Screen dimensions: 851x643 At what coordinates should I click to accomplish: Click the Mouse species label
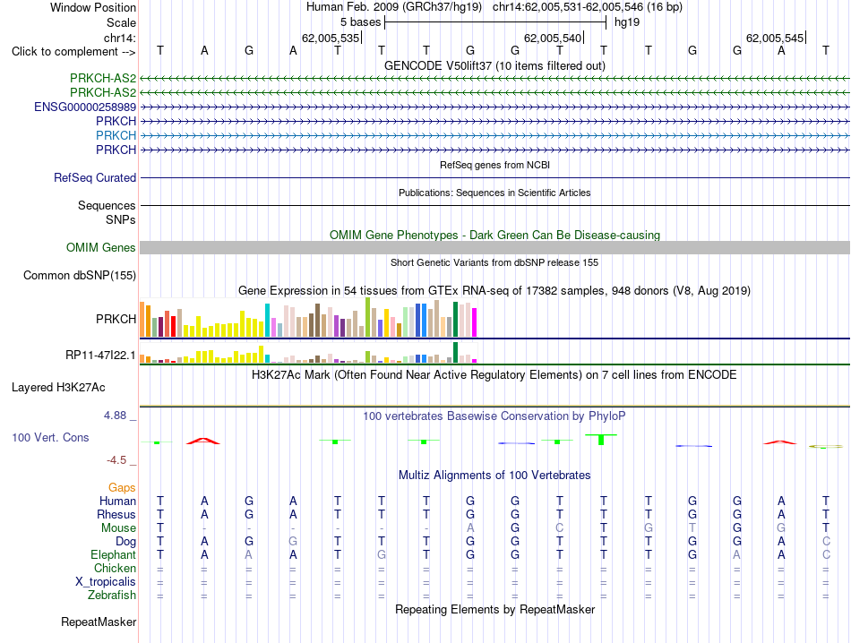click(118, 528)
